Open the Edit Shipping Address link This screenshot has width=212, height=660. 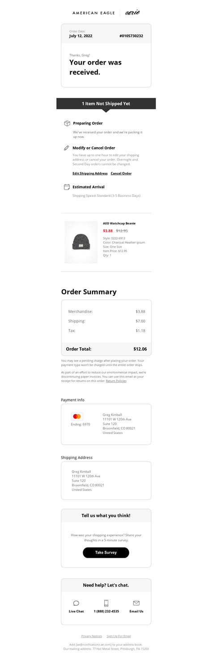tap(90, 174)
